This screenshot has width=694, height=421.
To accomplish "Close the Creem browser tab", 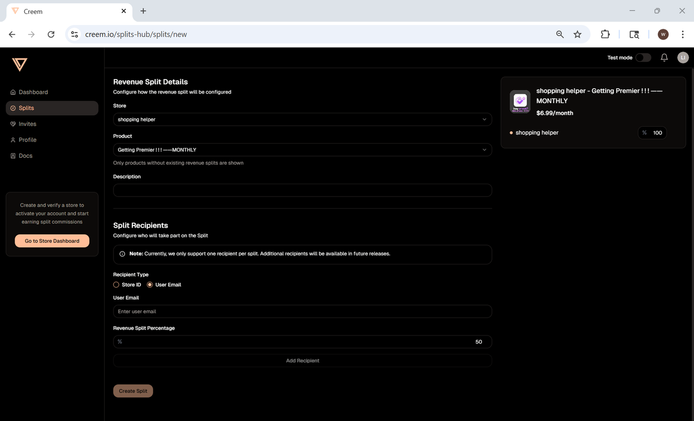I will coord(124,11).
